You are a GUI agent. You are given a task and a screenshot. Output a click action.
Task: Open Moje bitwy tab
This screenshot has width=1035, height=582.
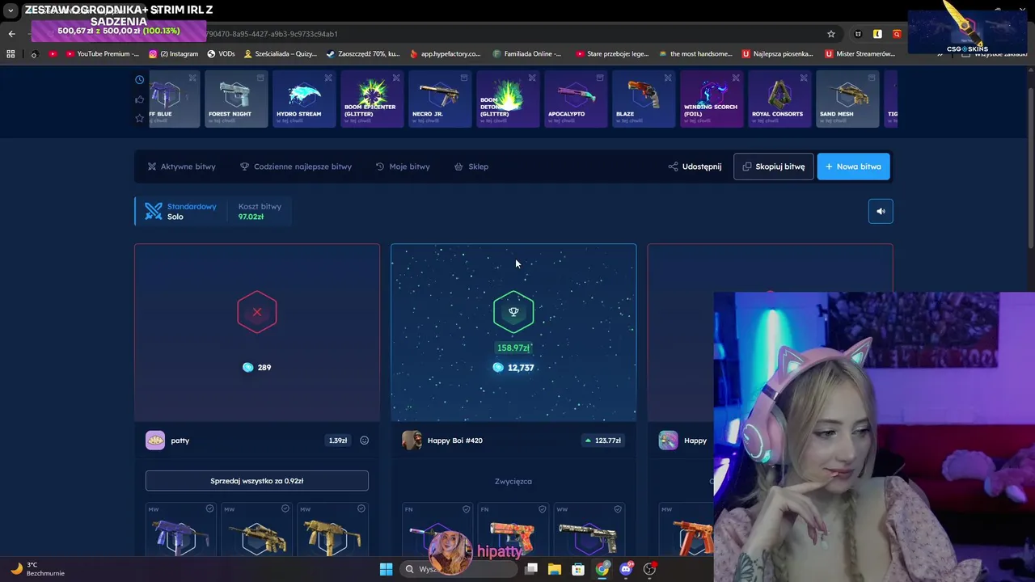(403, 167)
